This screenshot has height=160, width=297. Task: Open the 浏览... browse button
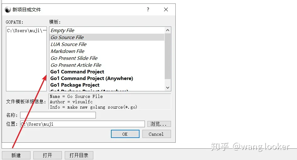[x=159, y=124]
